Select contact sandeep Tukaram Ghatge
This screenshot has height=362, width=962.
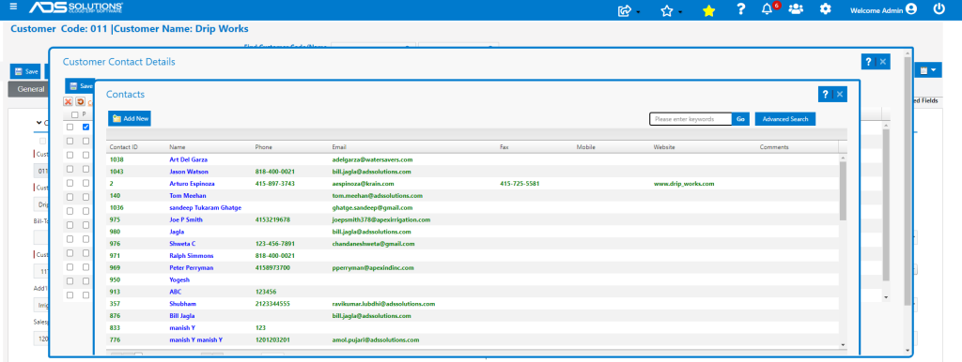pyautogui.click(x=205, y=207)
